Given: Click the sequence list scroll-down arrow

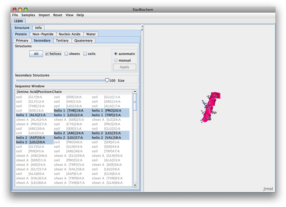Looking at the screenshot, I should 135,185.
